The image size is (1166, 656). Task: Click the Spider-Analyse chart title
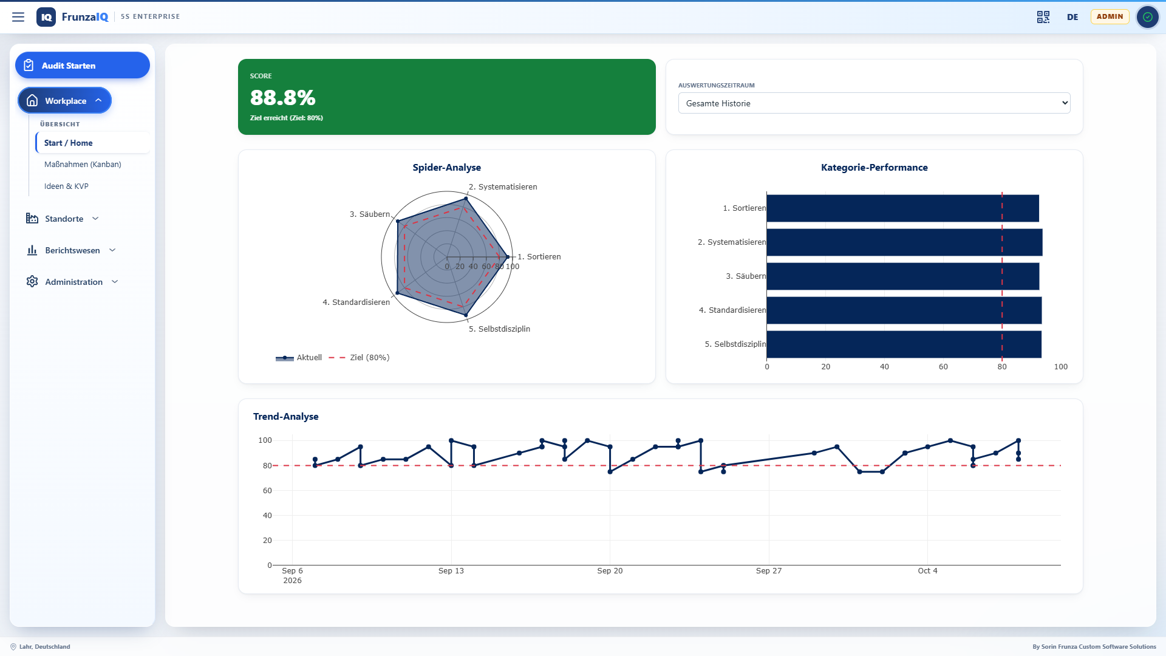[446, 168]
